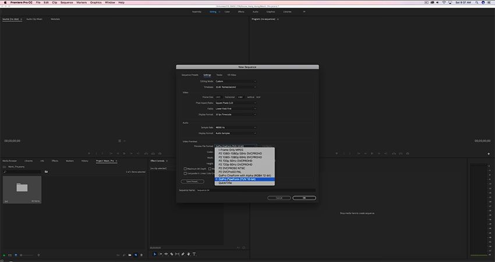Viewport: 495px width, 262px height.
Task: Select the Ripple Edit tool
Action: 166,254
